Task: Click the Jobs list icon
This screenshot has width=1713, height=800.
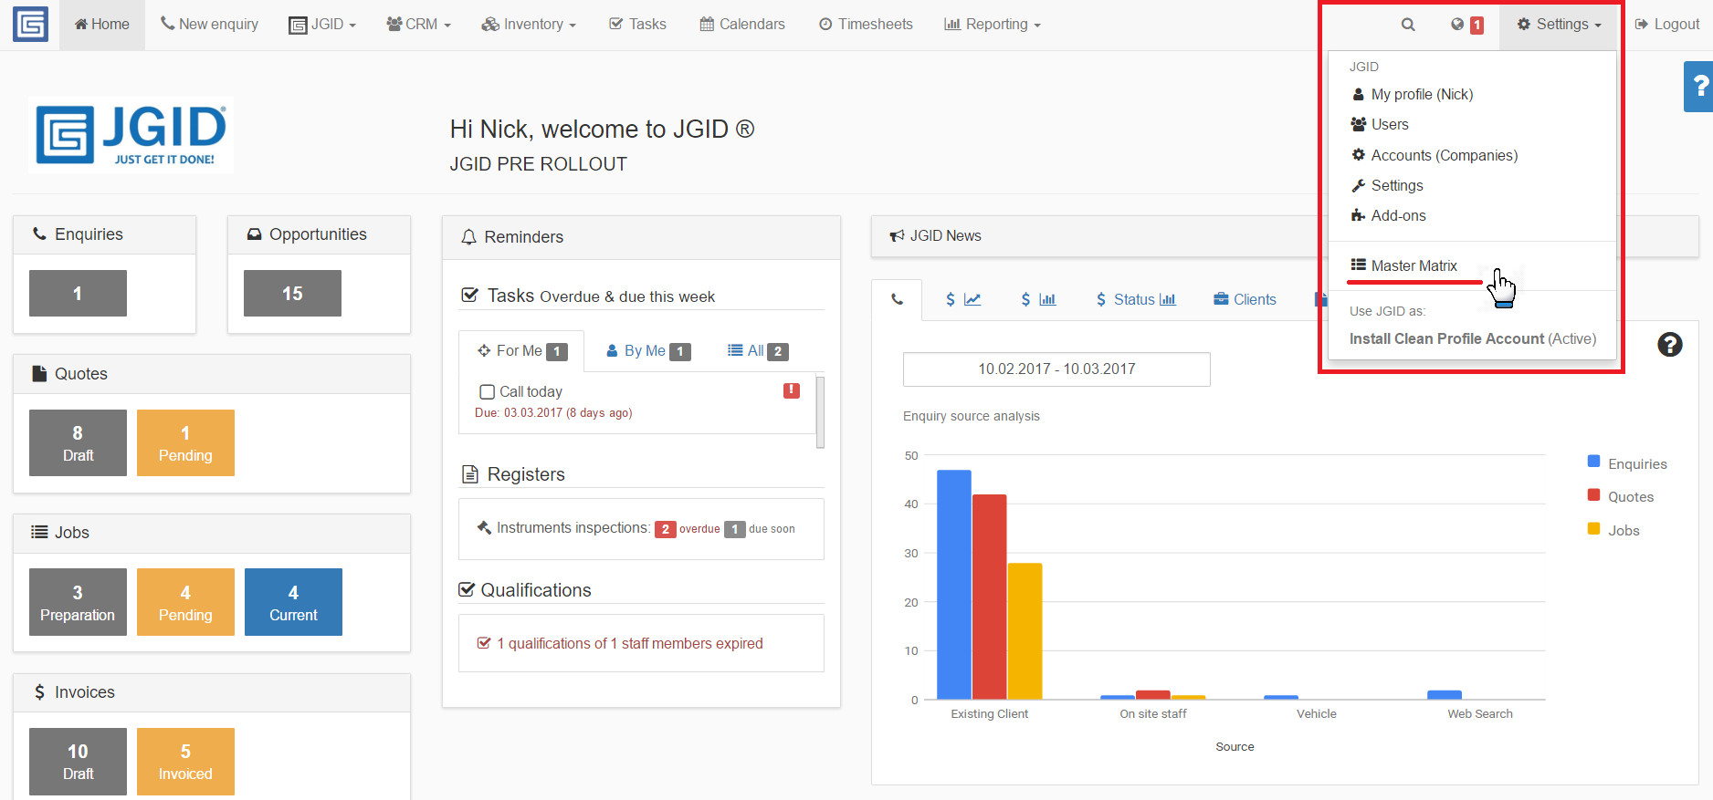Action: tap(39, 532)
